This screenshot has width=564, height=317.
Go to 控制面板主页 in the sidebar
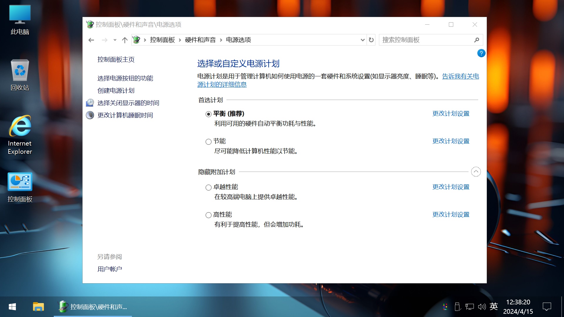tap(116, 60)
